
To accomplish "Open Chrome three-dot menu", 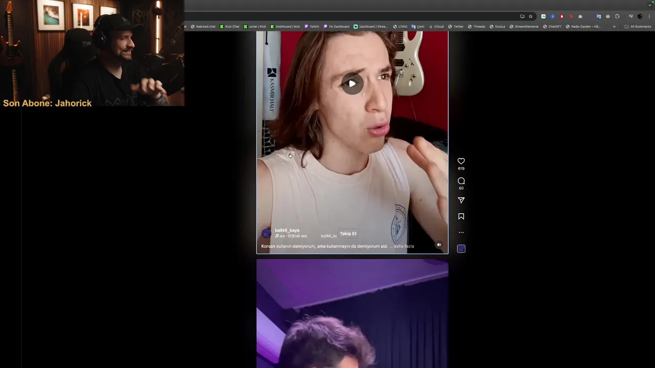I will tap(649, 16).
